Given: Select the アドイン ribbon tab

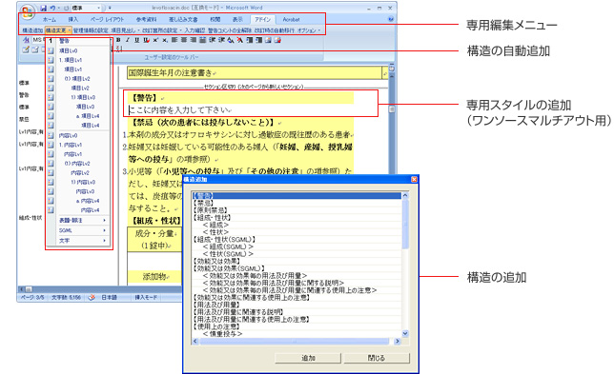Looking at the screenshot, I should 262,19.
